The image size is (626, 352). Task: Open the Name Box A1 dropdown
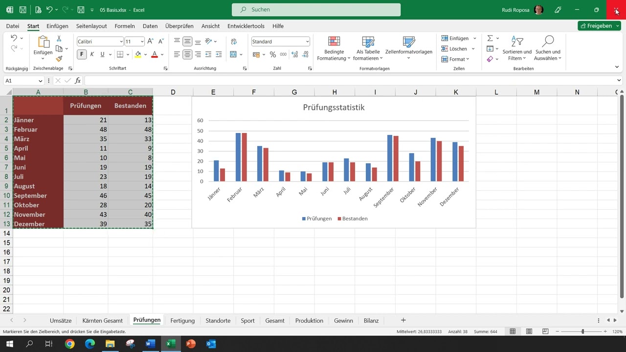click(x=40, y=81)
